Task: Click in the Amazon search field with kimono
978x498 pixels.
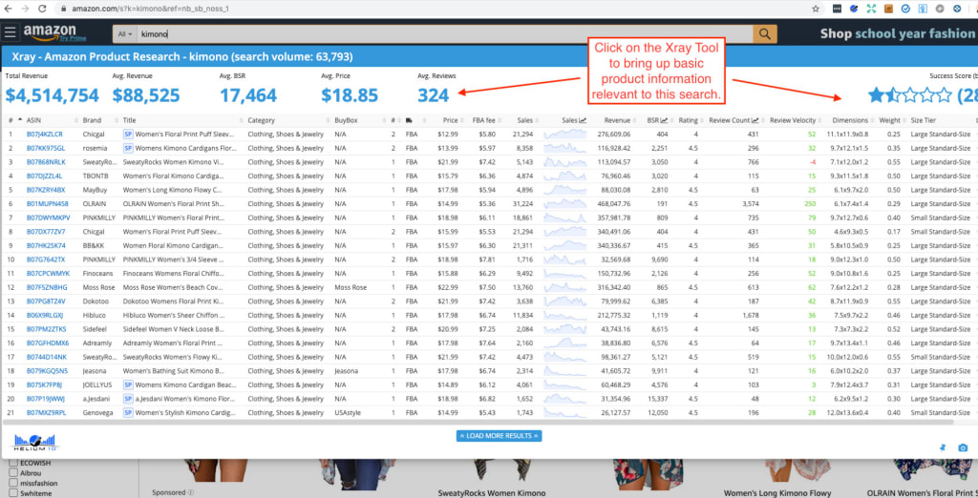Action: pos(444,34)
